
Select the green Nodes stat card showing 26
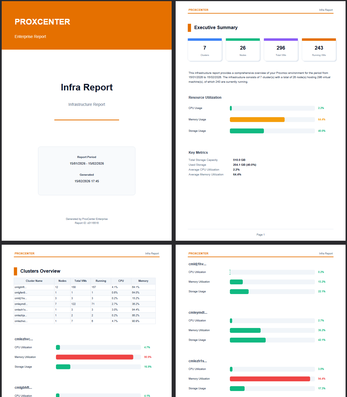pyautogui.click(x=243, y=49)
